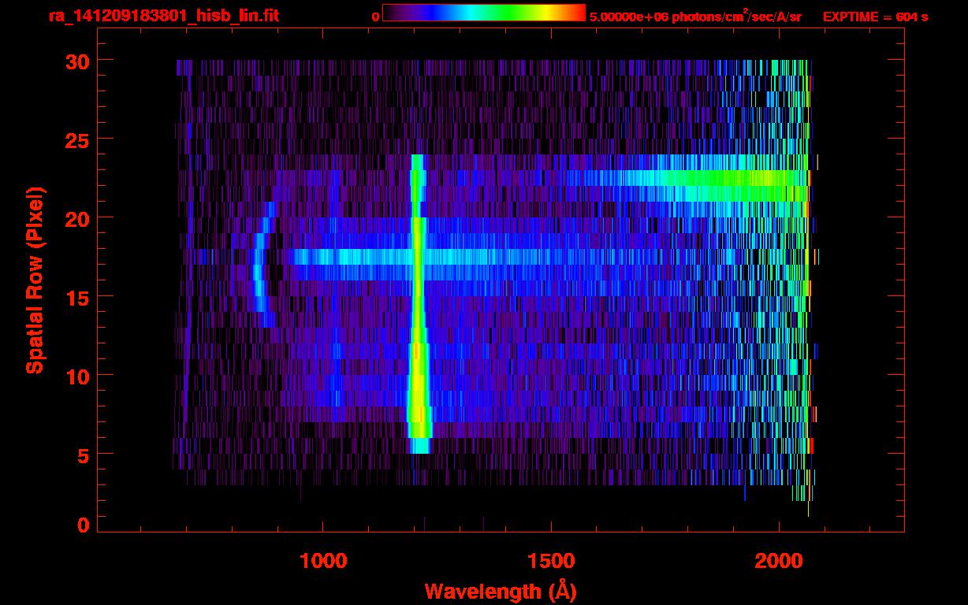
Task: Click the EXPTIME = 604 s label
Action: (x=875, y=17)
